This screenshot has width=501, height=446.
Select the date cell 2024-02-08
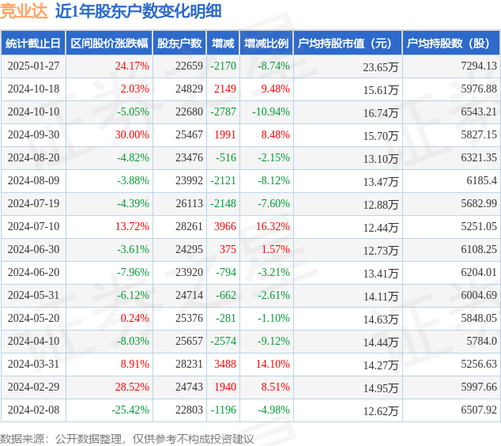coord(33,410)
